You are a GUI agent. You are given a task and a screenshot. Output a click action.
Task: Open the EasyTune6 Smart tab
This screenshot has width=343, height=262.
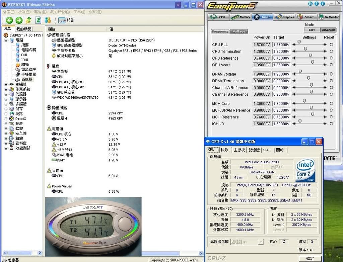tap(307, 17)
